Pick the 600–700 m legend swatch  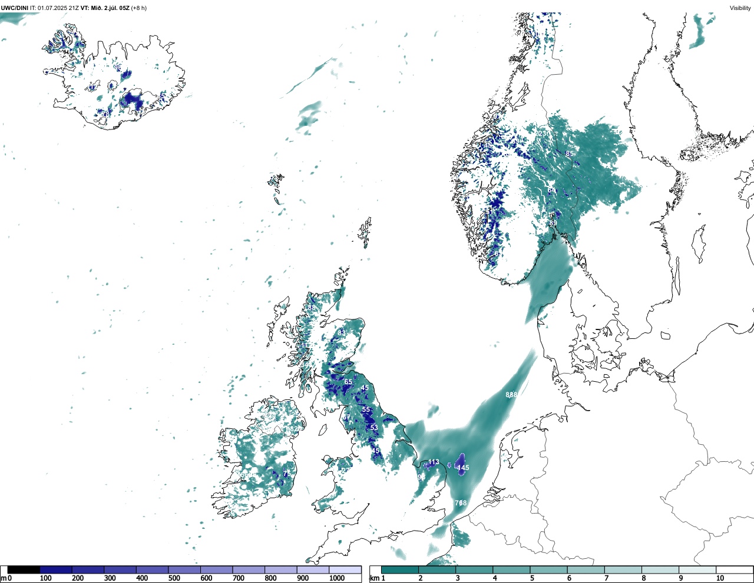coord(217,570)
